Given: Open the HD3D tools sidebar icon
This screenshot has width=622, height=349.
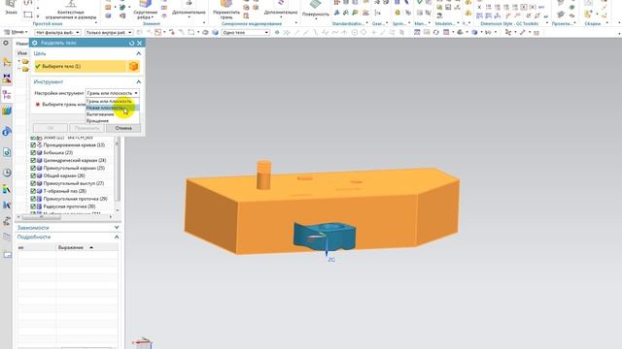Looking at the screenshot, I should pyautogui.click(x=7, y=132).
